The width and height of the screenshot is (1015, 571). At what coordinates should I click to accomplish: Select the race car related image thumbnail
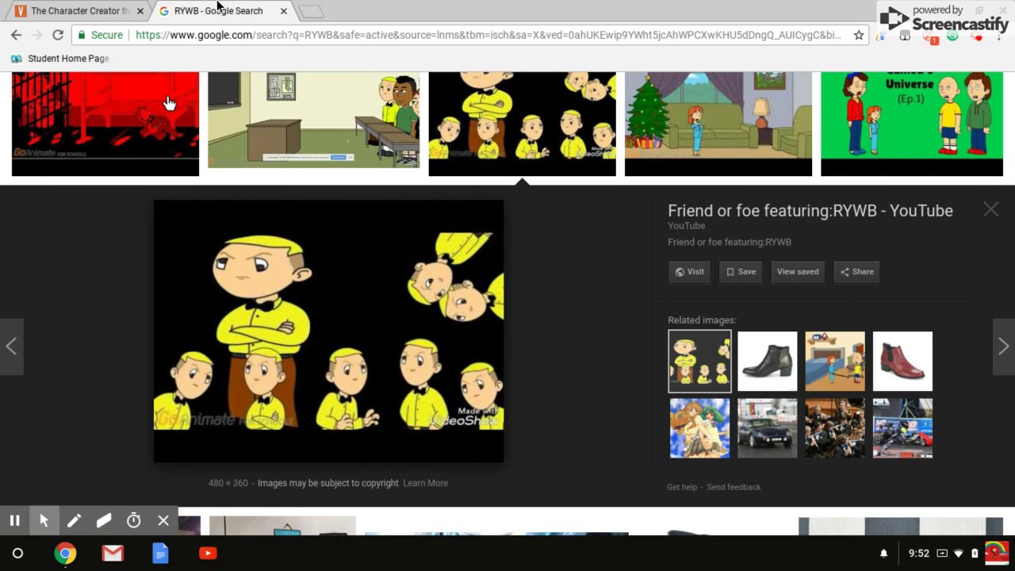(x=902, y=428)
